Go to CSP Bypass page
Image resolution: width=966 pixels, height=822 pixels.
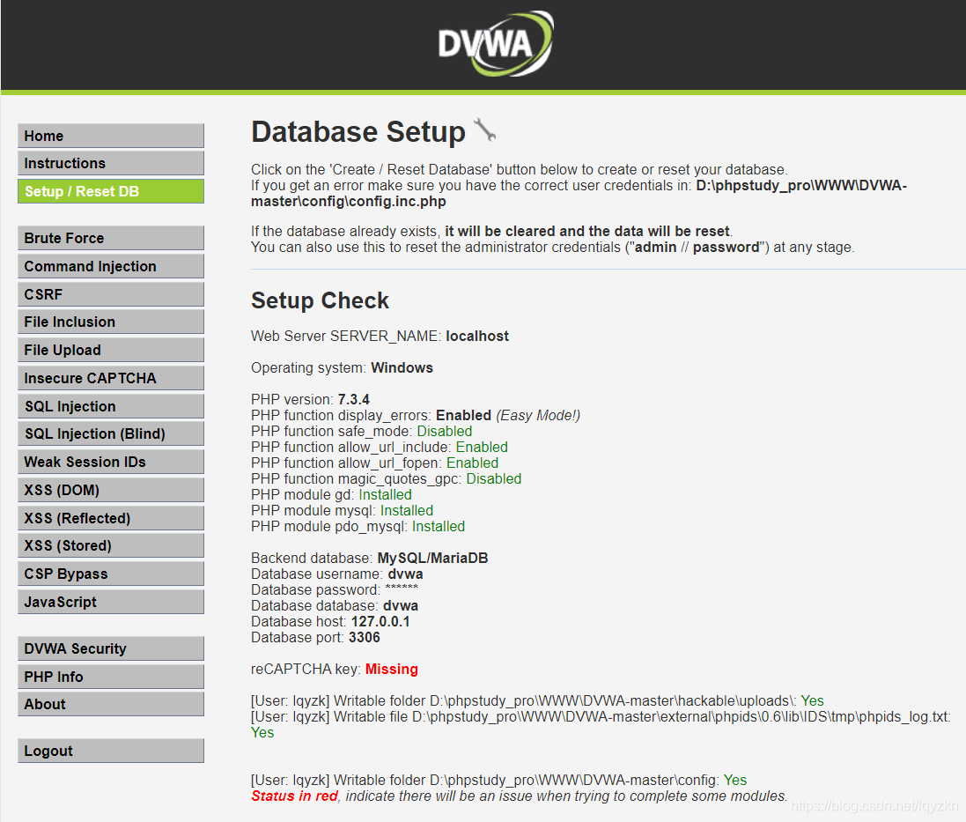pyautogui.click(x=111, y=574)
